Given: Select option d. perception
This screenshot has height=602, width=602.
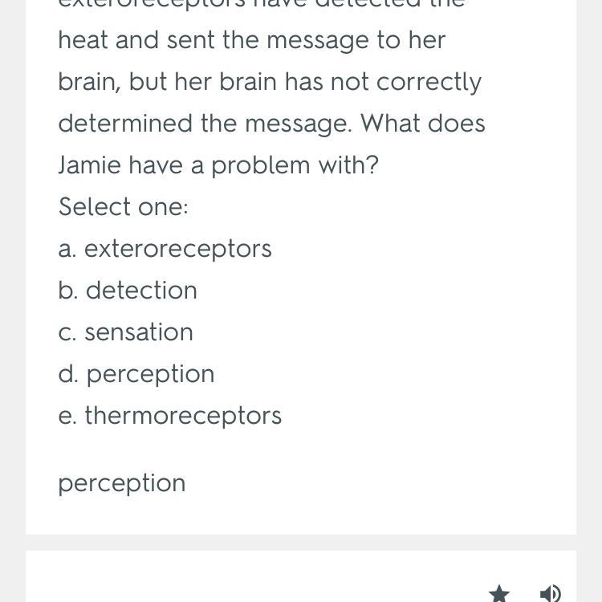Looking at the screenshot, I should click(x=136, y=374).
